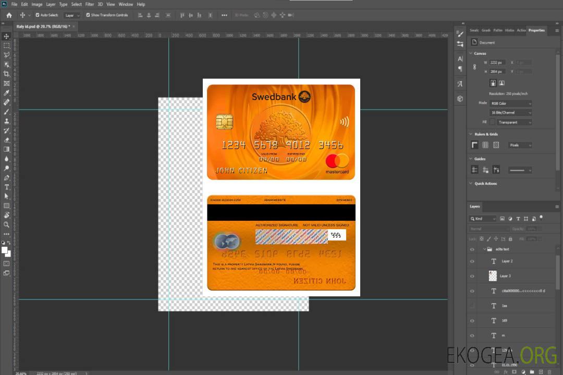Open the Filter menu
This screenshot has height=375, width=563.
(x=90, y=4)
